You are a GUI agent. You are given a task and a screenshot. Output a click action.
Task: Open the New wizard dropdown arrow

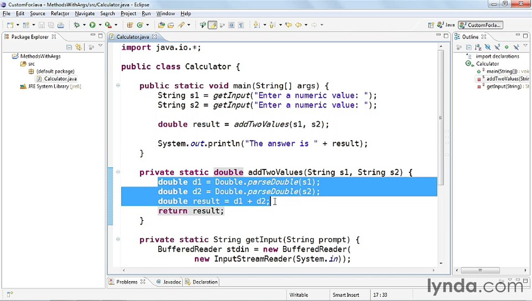tap(18, 25)
